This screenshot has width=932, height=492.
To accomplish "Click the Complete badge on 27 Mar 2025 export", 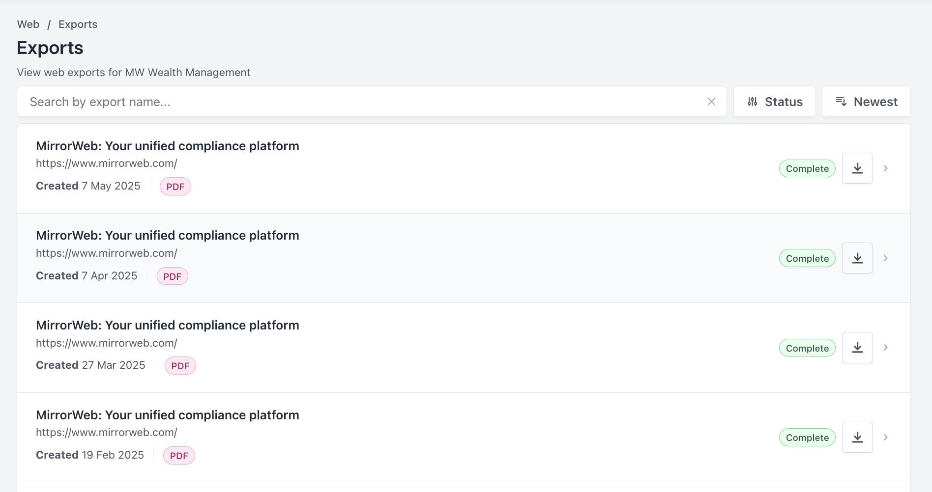I will [807, 348].
